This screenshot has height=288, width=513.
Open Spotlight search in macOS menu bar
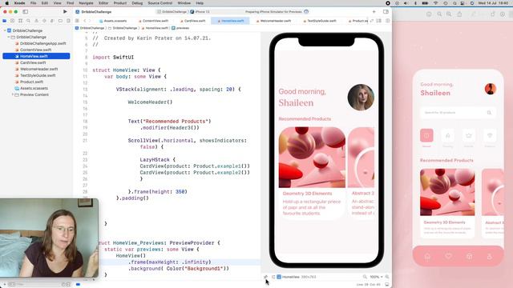pos(454,3)
